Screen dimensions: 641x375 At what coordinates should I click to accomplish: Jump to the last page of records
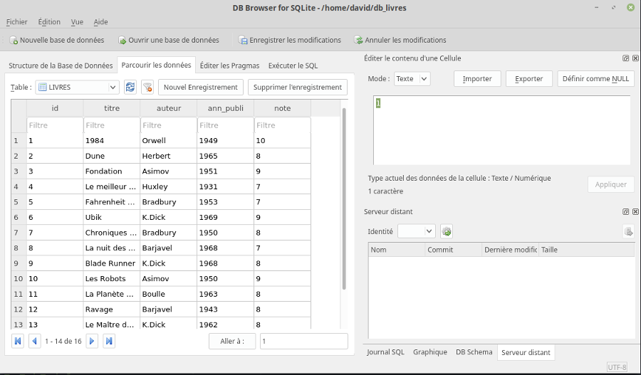[x=109, y=342]
